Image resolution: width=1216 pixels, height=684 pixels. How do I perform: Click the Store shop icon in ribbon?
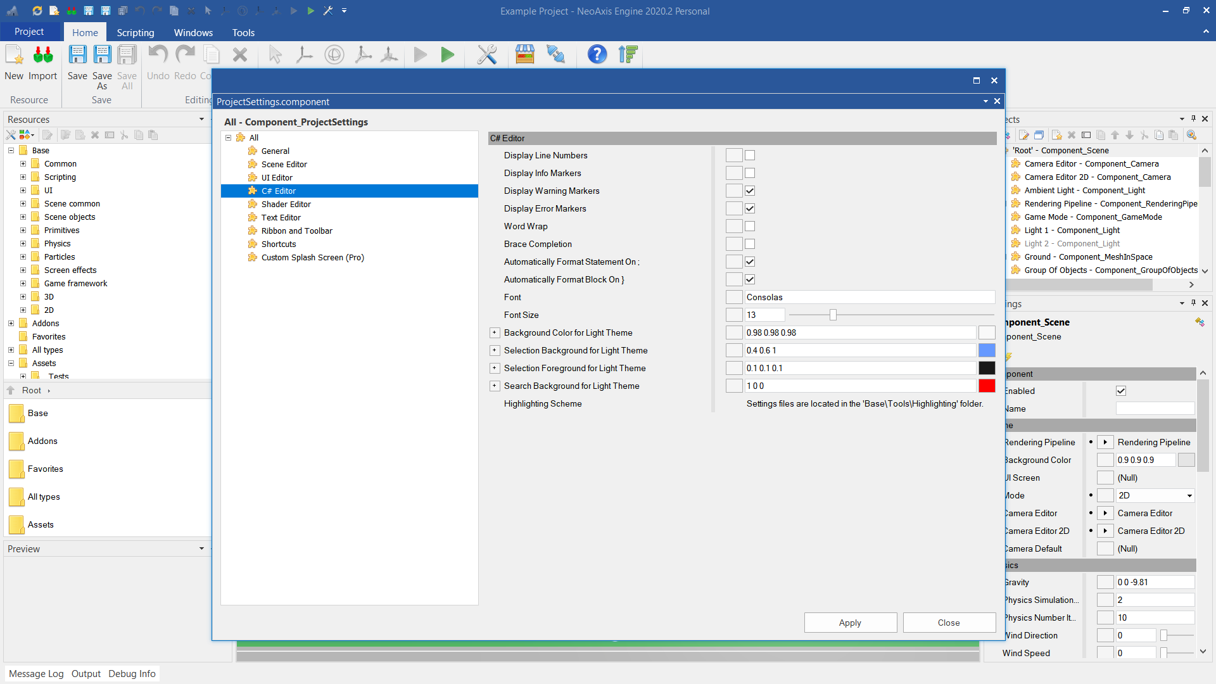coord(524,55)
